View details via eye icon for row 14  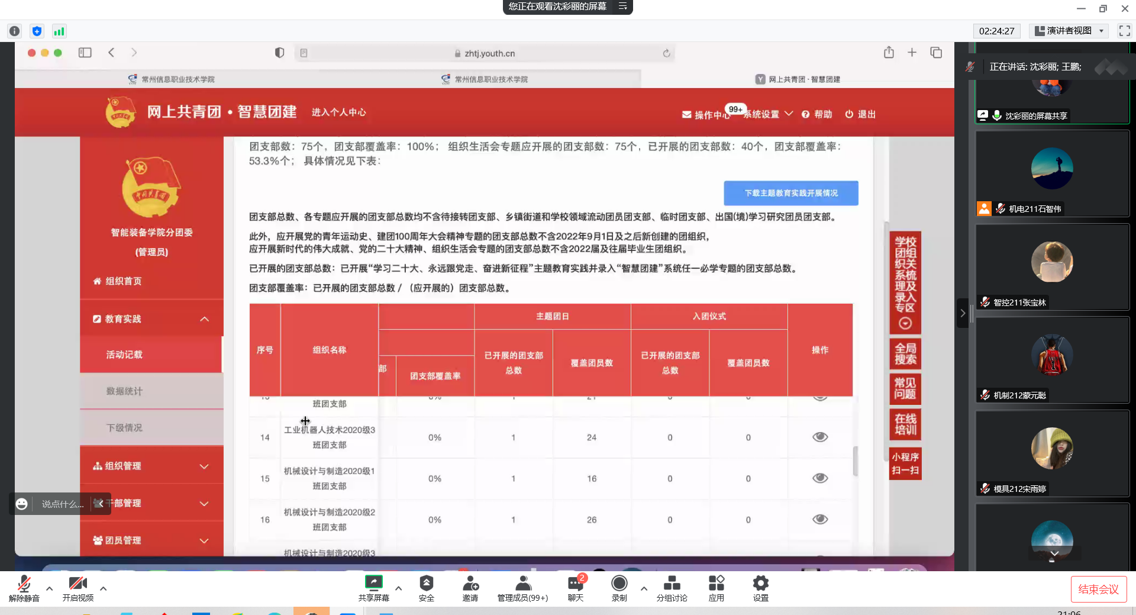819,437
